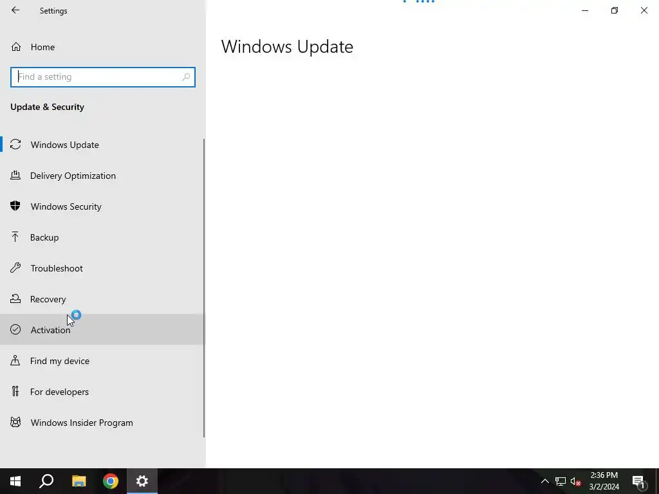Minimize the Settings window
Screen dimensions: 659x494
click(584, 10)
